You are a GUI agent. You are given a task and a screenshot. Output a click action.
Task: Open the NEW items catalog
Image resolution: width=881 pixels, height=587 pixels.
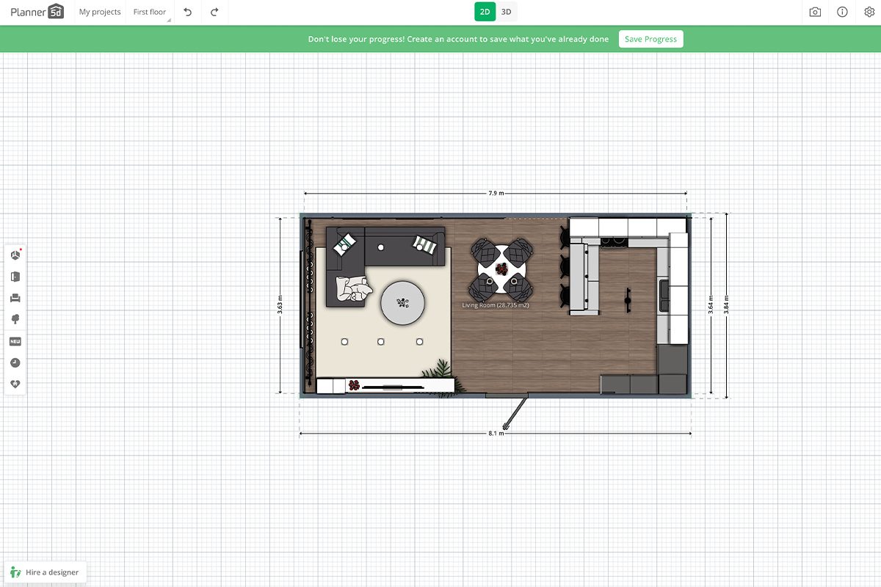(15, 341)
